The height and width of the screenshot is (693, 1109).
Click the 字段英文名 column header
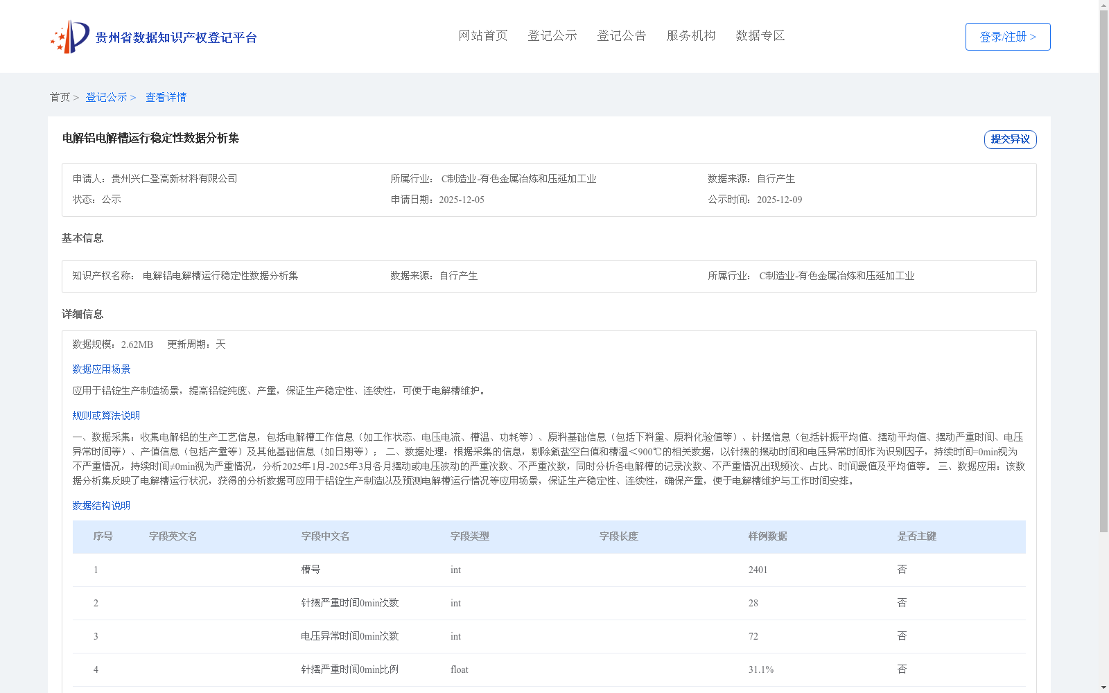click(x=173, y=536)
